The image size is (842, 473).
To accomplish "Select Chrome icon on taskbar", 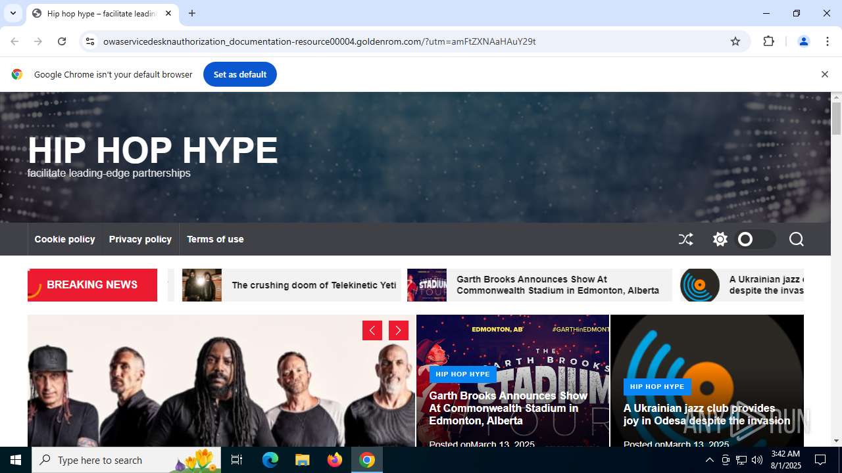I will pyautogui.click(x=367, y=460).
